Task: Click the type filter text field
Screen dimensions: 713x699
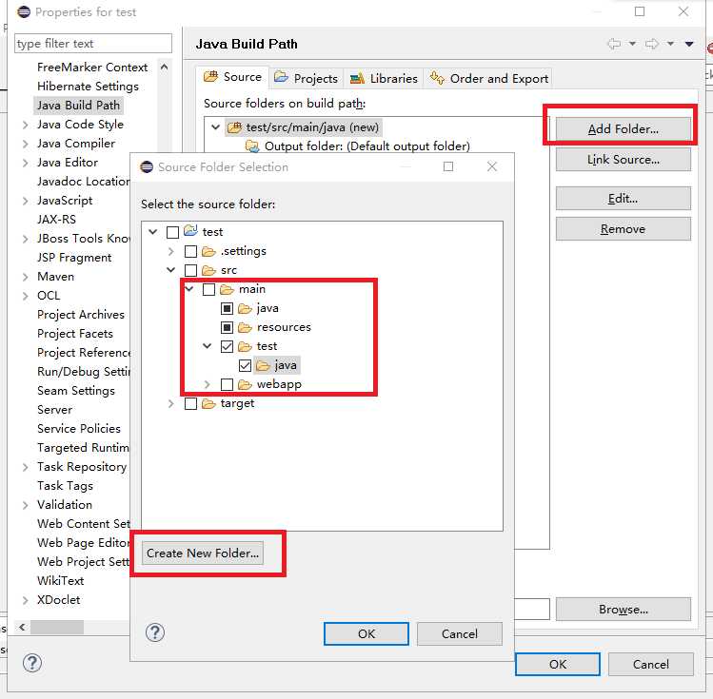Action: (93, 44)
